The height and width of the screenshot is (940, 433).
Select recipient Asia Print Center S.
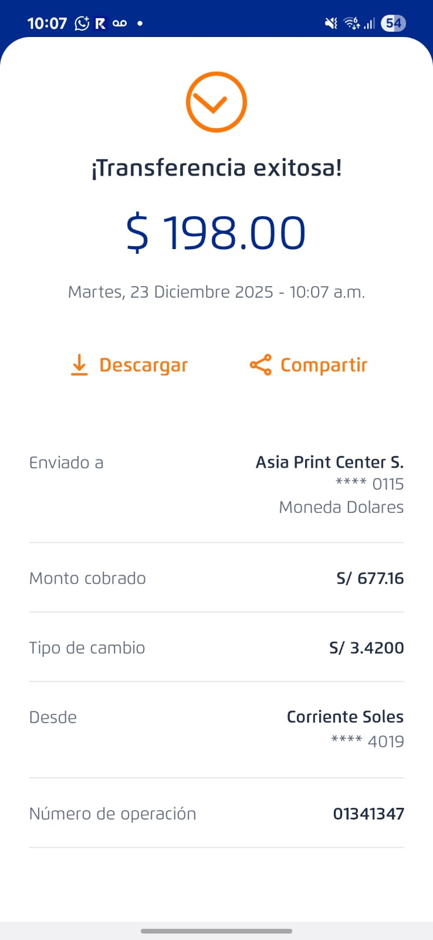point(329,462)
